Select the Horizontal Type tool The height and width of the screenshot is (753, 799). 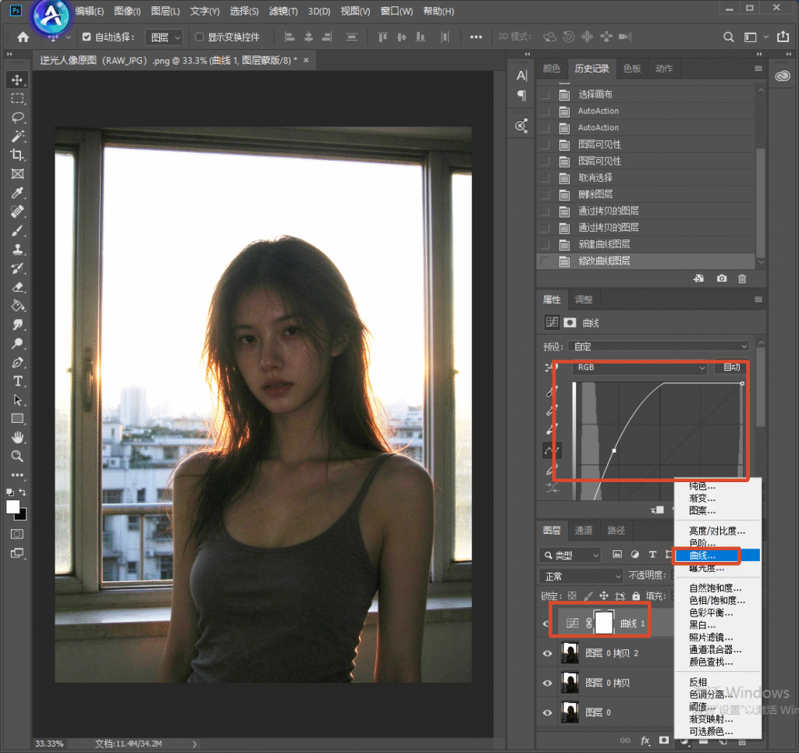17,381
